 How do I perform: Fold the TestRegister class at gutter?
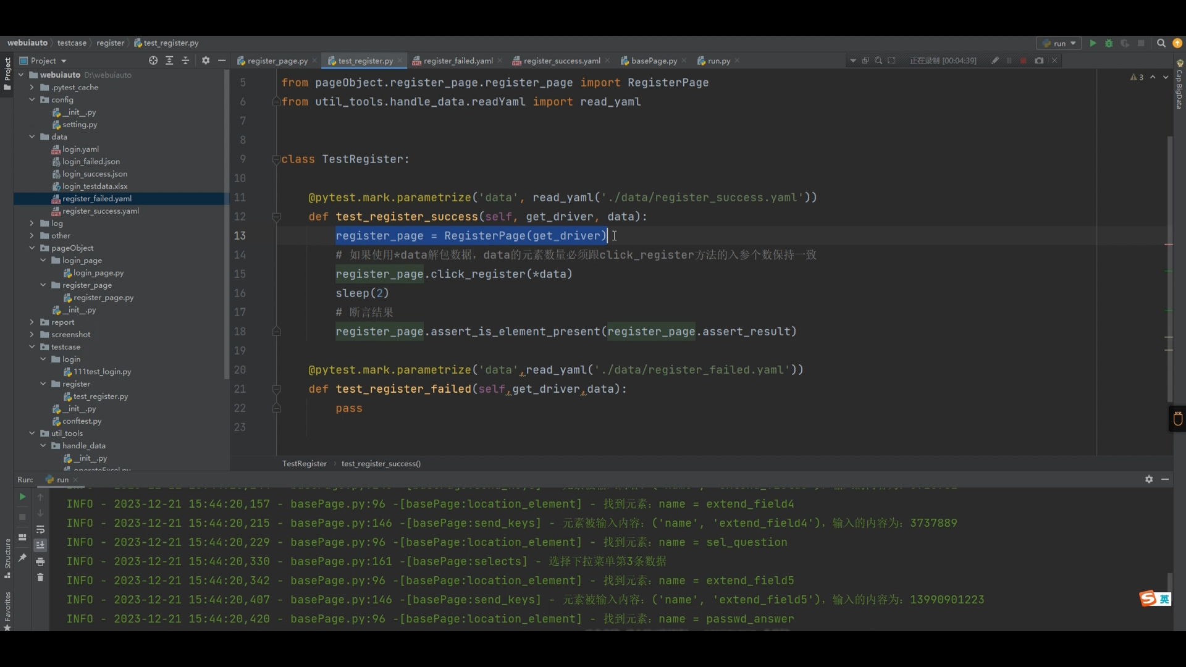click(276, 159)
